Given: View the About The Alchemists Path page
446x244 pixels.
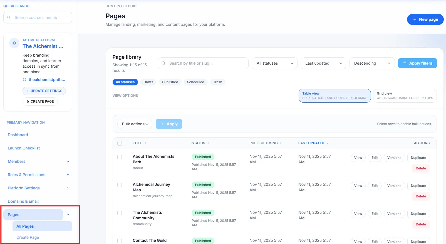Looking at the screenshot, I should point(358,158).
